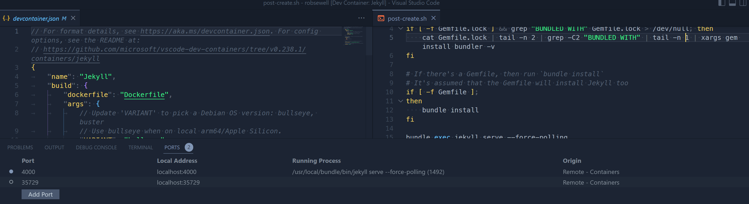The image size is (749, 204).
Task: Open the Dockerfile link in devcontainer.json
Action: [144, 95]
